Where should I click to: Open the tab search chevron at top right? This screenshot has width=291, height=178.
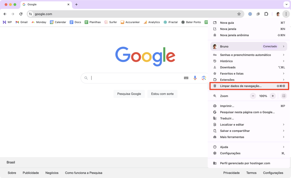tap(286, 4)
